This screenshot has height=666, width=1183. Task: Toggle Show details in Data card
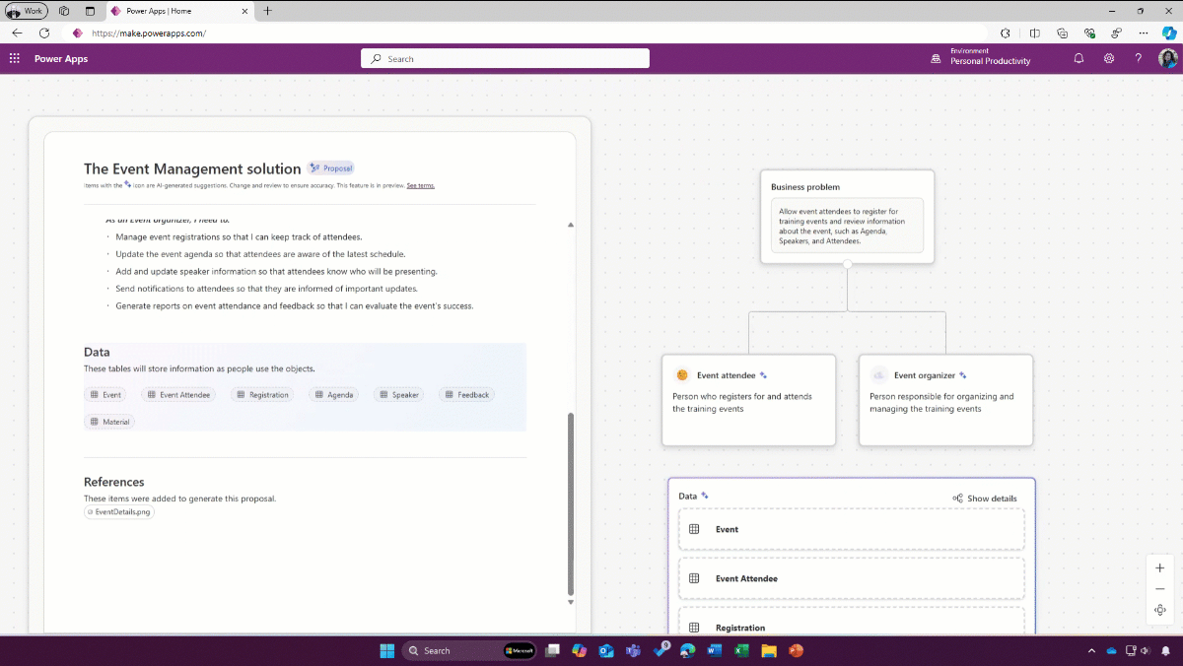(985, 499)
